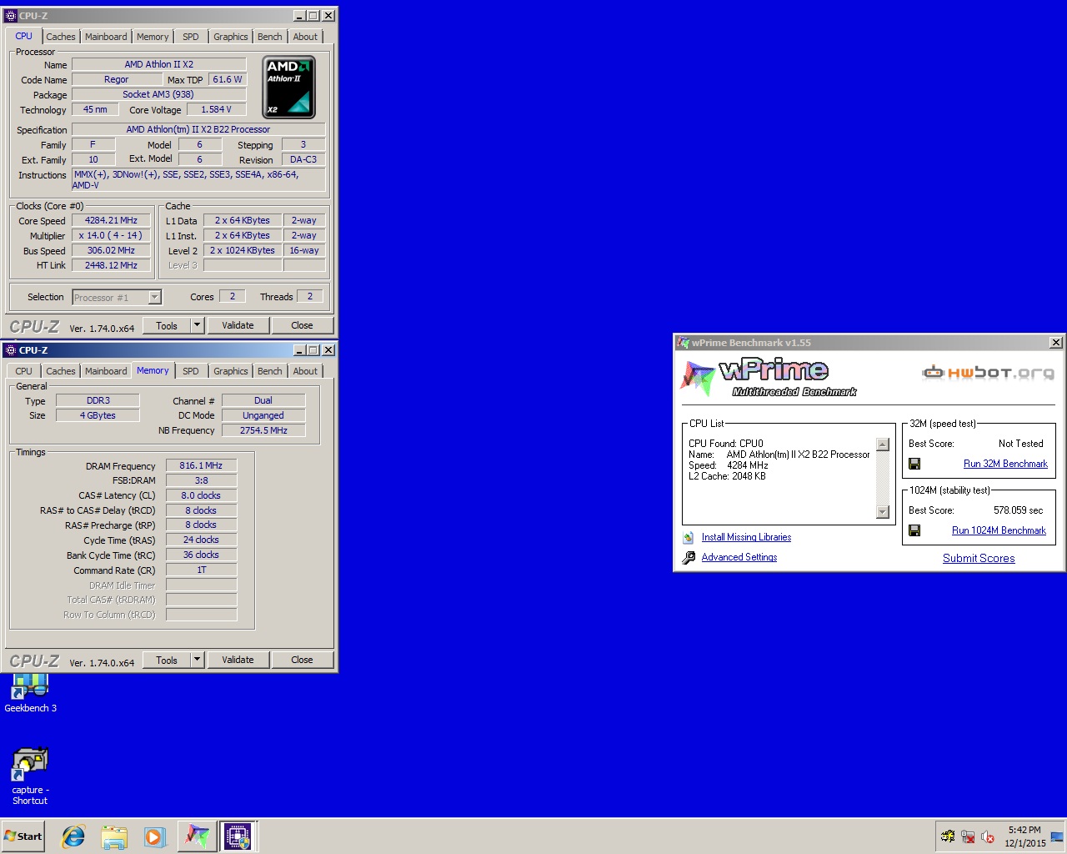1067x854 pixels.
Task: Click scroll up arrow in CPU List
Action: click(x=883, y=445)
